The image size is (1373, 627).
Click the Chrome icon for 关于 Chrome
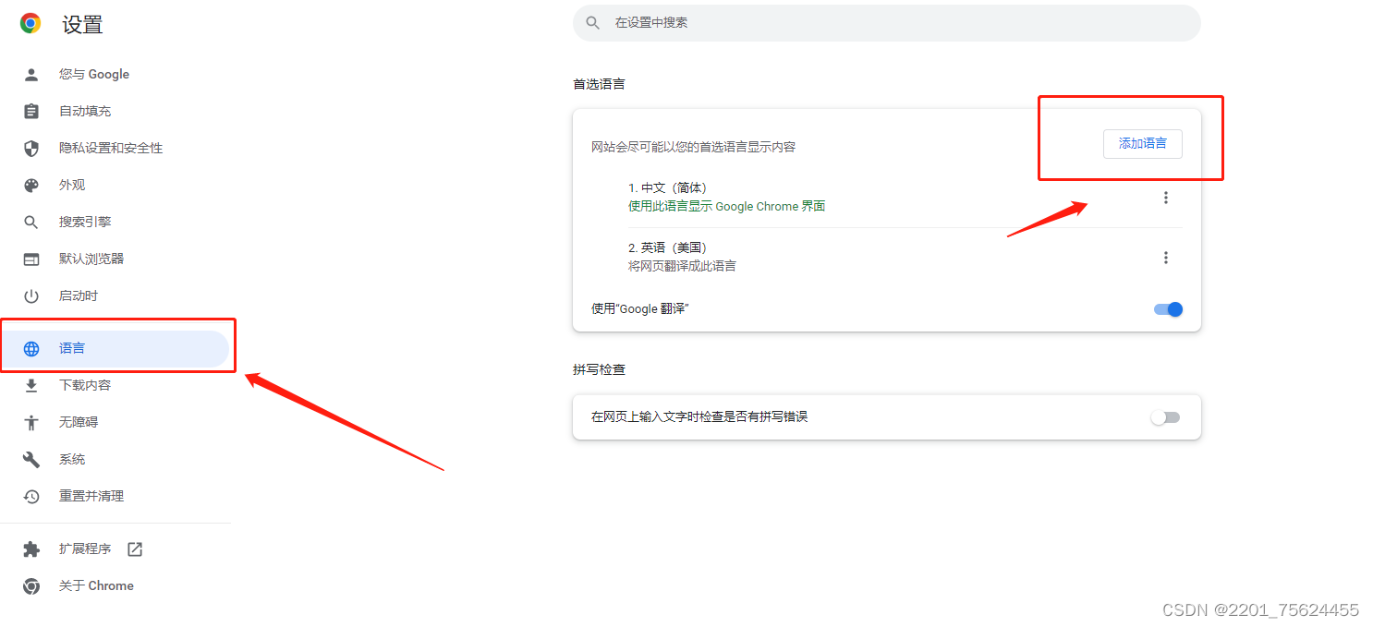(31, 585)
